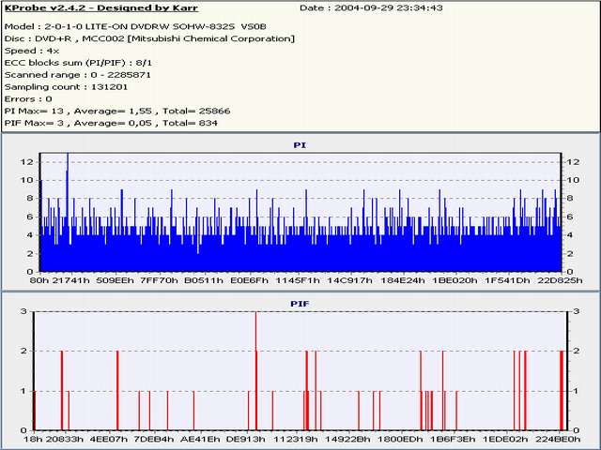601x450 pixels.
Task: Click the 1BE020h label on PI axis
Action: pos(454,279)
